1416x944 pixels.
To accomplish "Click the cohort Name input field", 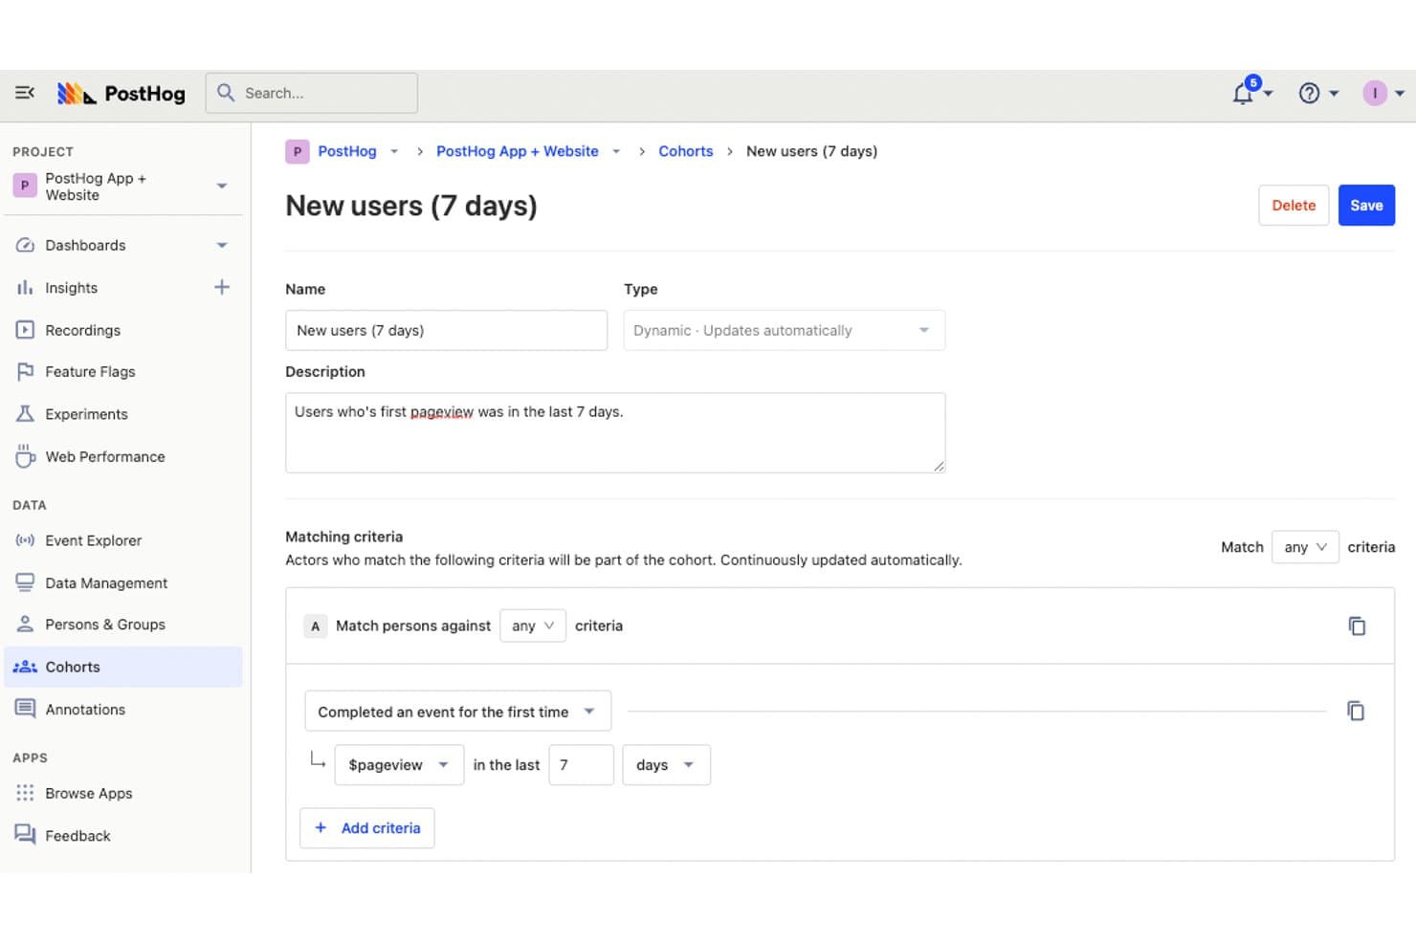I will click(446, 330).
